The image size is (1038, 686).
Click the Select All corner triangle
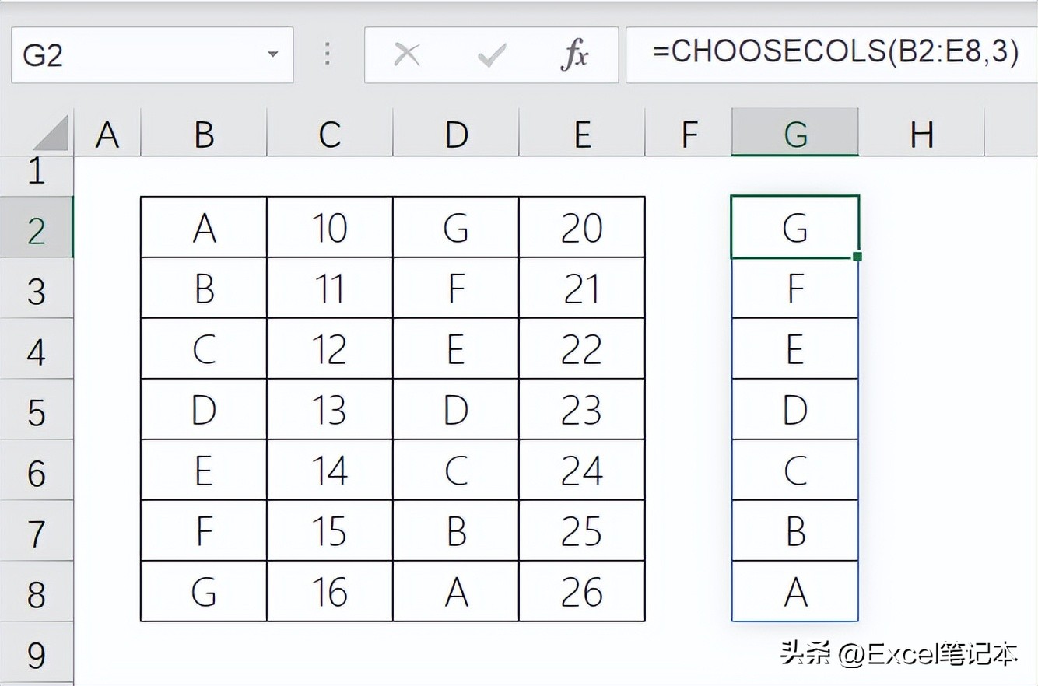click(51, 134)
